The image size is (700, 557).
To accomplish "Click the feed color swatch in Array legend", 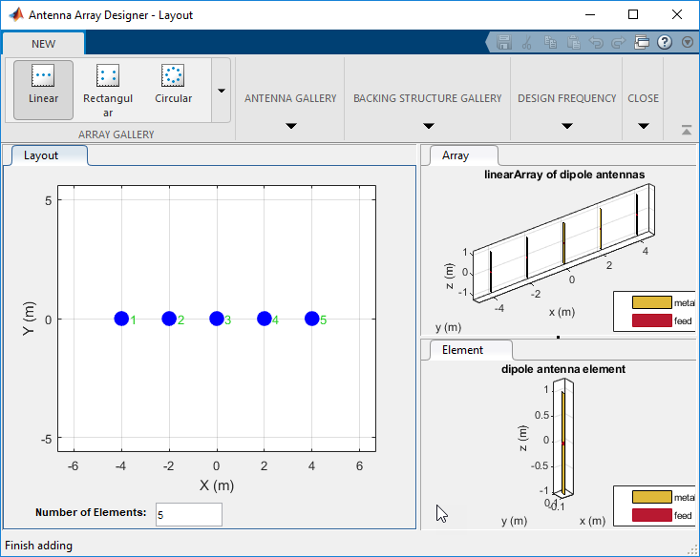I will pyautogui.click(x=652, y=320).
